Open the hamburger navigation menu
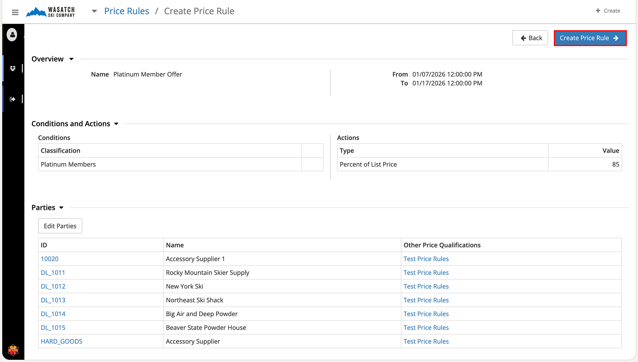 (15, 12)
